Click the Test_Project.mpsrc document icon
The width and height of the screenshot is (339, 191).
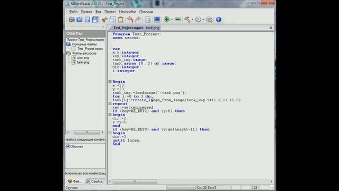click(x=74, y=49)
